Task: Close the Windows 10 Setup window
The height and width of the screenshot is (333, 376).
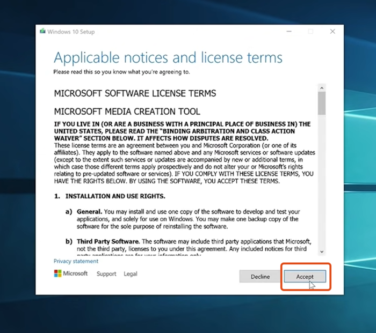Action: coord(332,31)
